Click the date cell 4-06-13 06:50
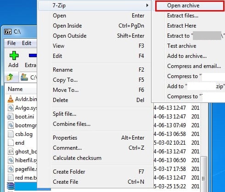The height and width of the screenshot is (192, 225). pyautogui.click(x=170, y=160)
